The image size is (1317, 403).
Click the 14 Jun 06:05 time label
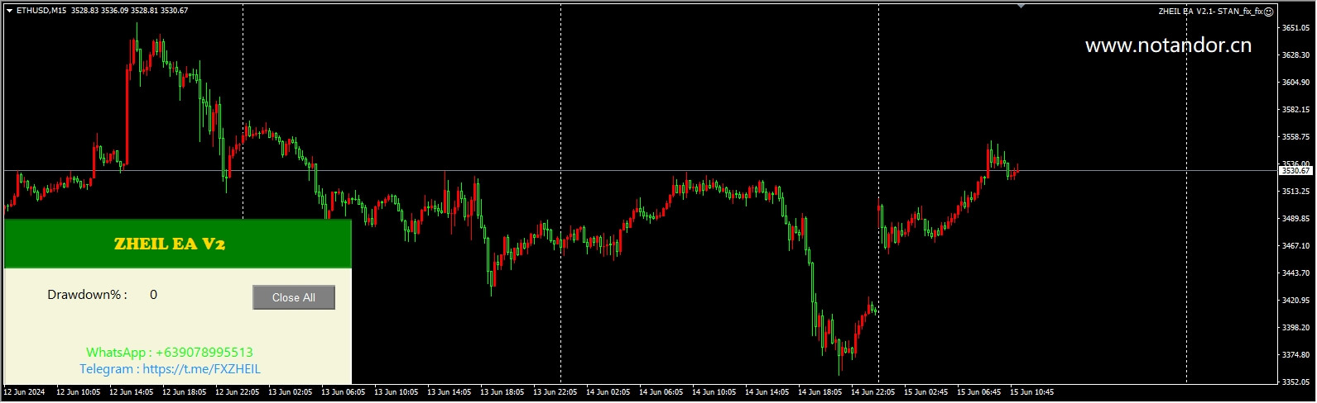click(661, 392)
